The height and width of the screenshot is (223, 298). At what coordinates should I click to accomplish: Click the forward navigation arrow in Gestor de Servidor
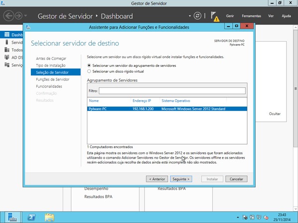point(19,16)
